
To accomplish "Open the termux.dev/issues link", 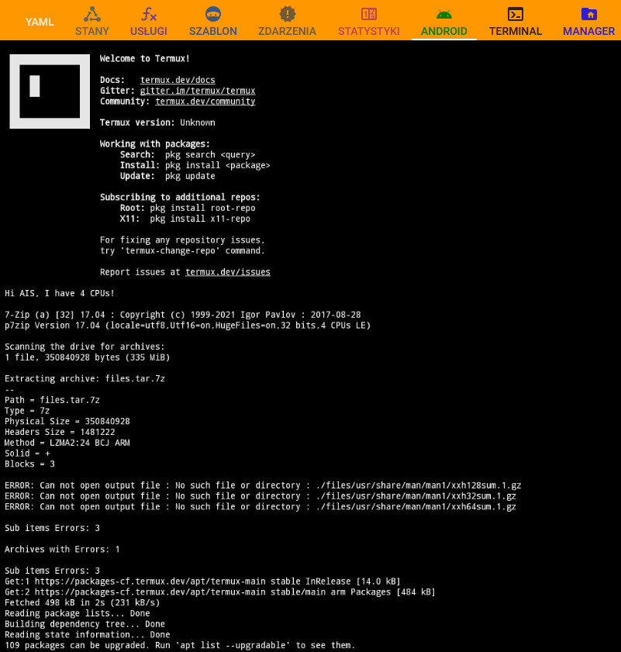I will pyautogui.click(x=227, y=272).
